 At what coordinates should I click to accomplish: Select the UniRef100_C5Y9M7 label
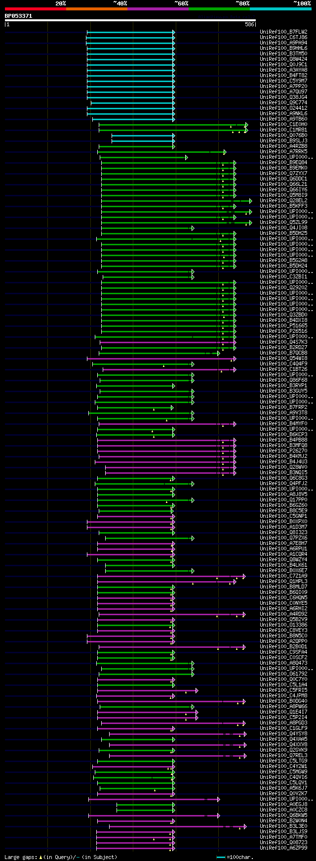pyautogui.click(x=283, y=81)
